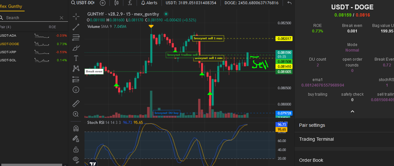This screenshot has width=394, height=166.
Task: Open the emoji icons tool
Action: coord(76,89)
